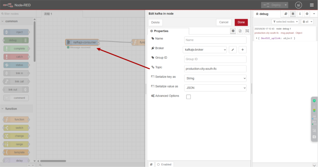Screen dimensions: 318x167
Task: Open the info sidebar tab icon
Action: 300,14
